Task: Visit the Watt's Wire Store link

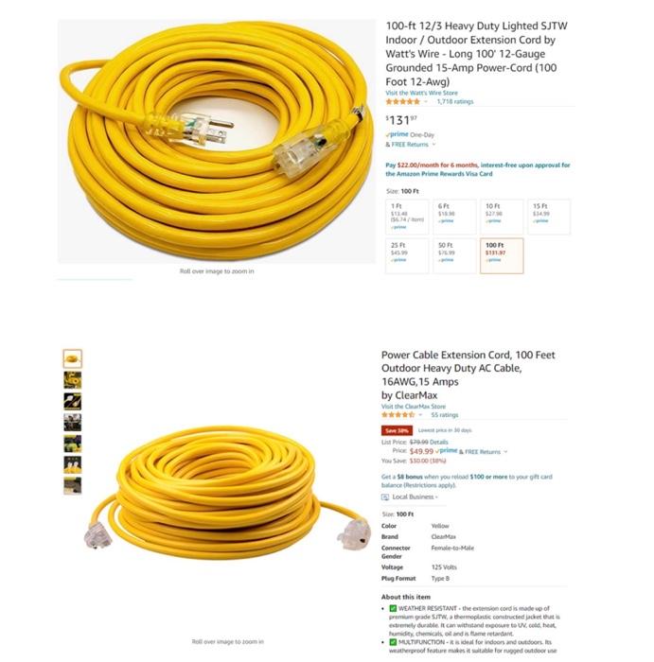Action: coord(421,93)
